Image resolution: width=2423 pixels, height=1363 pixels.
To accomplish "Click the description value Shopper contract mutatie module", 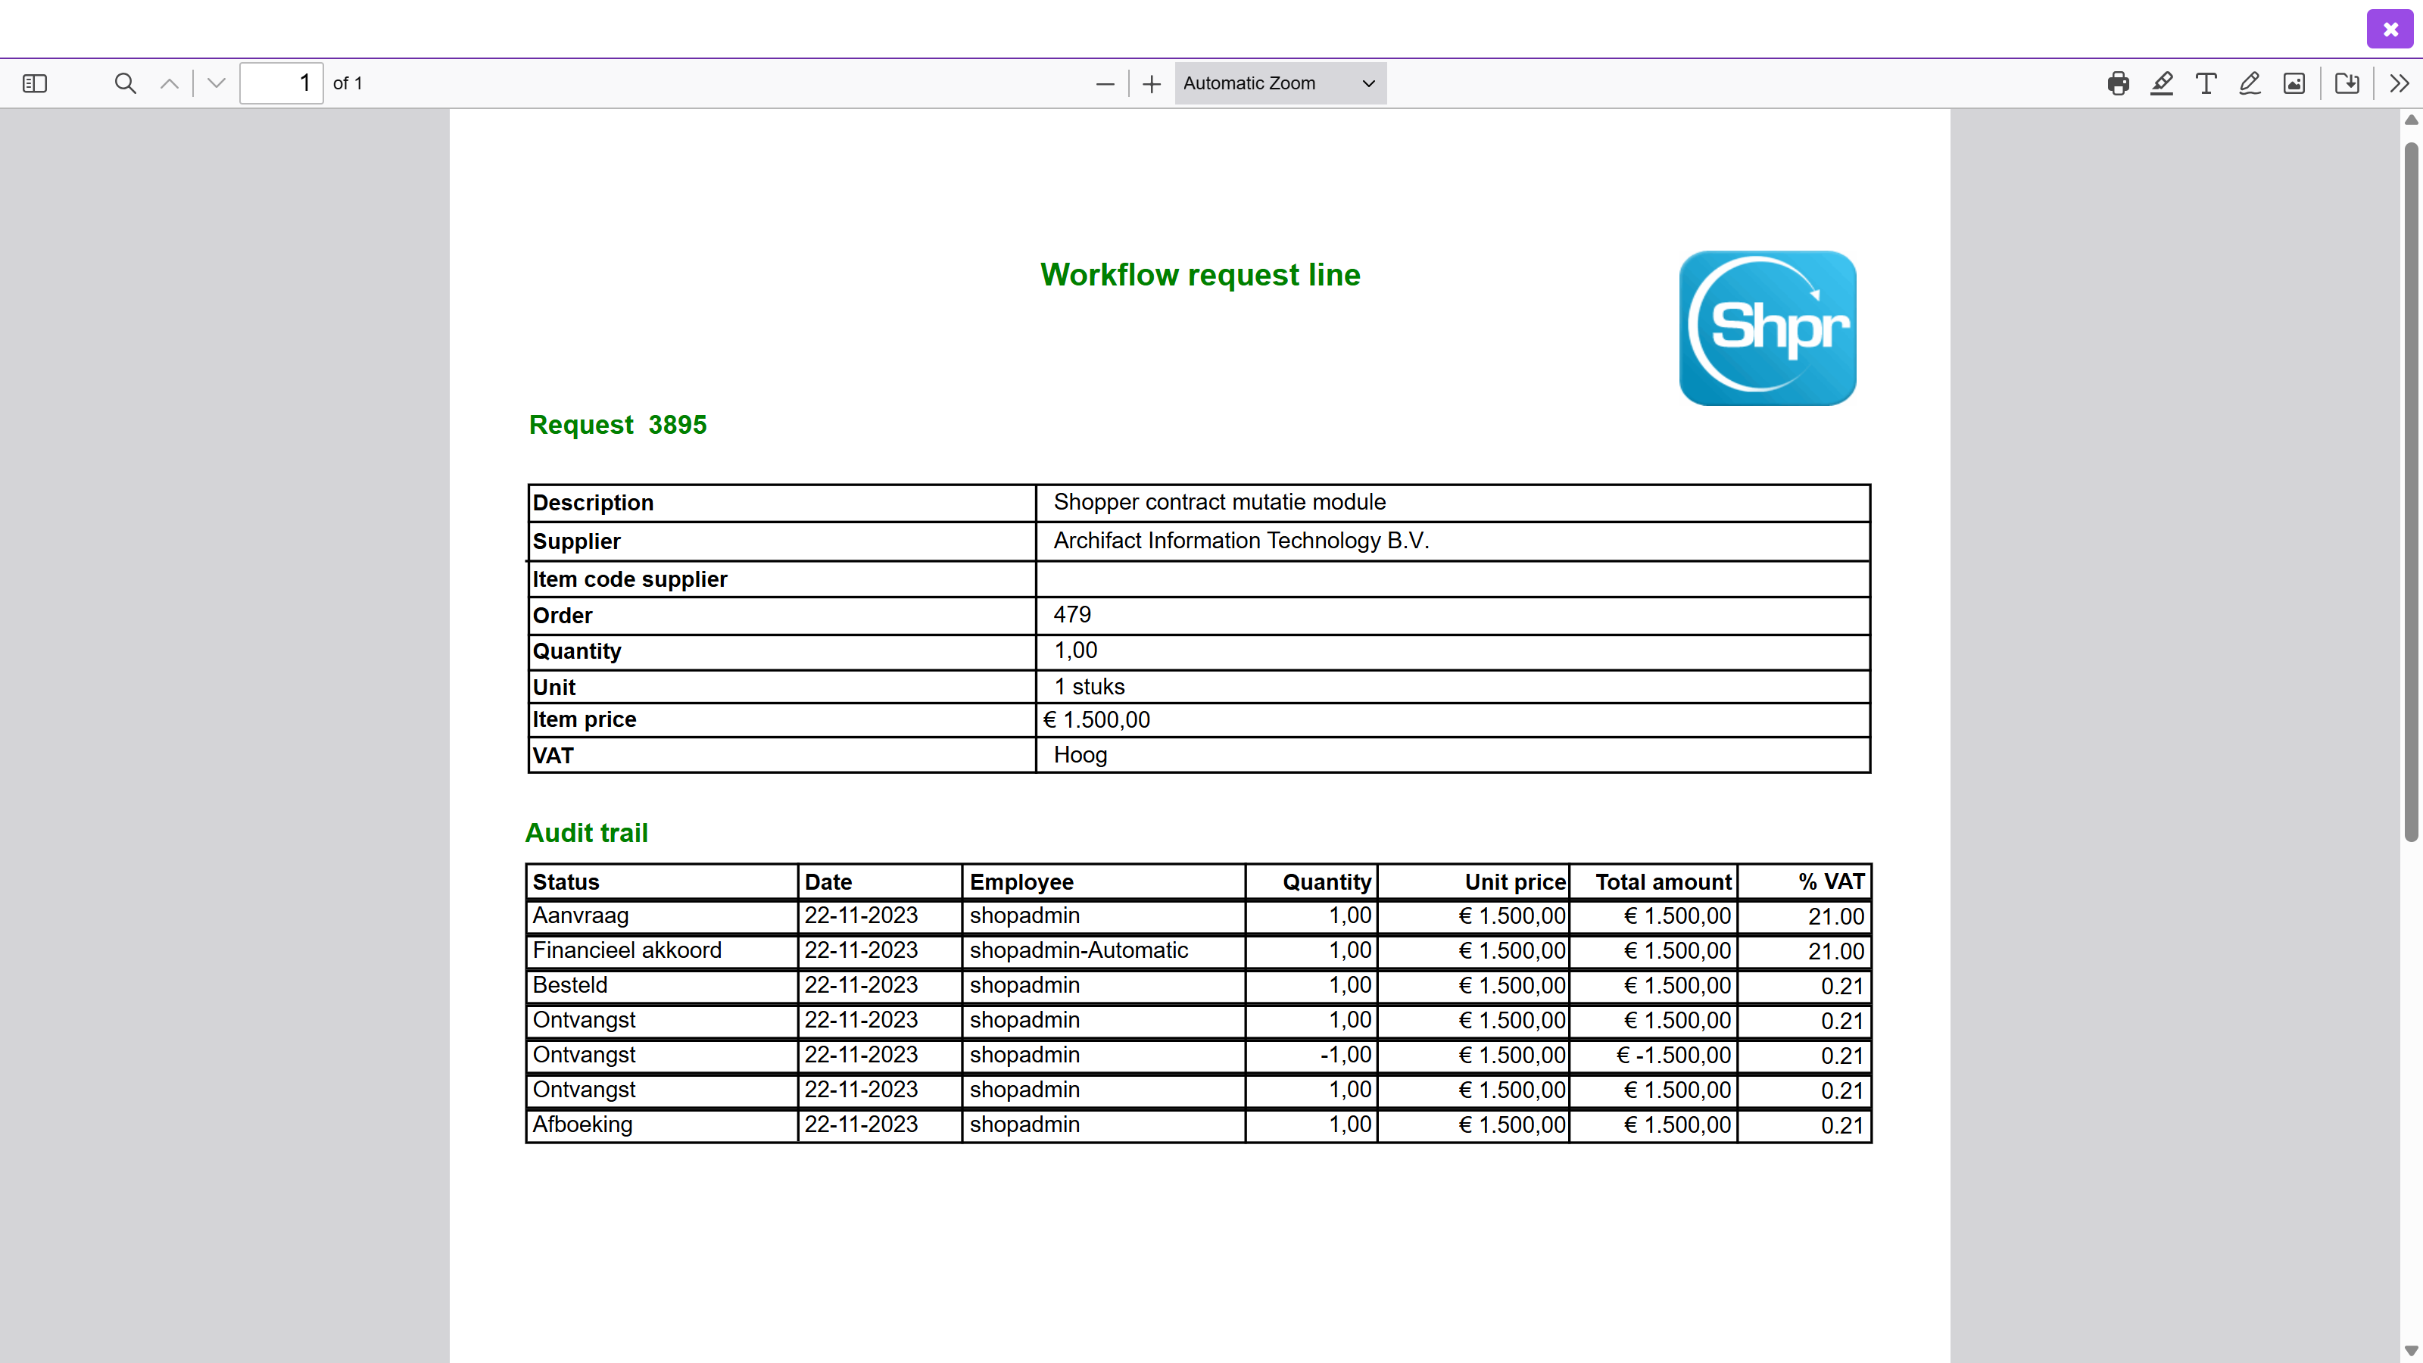I will click(x=1220, y=501).
